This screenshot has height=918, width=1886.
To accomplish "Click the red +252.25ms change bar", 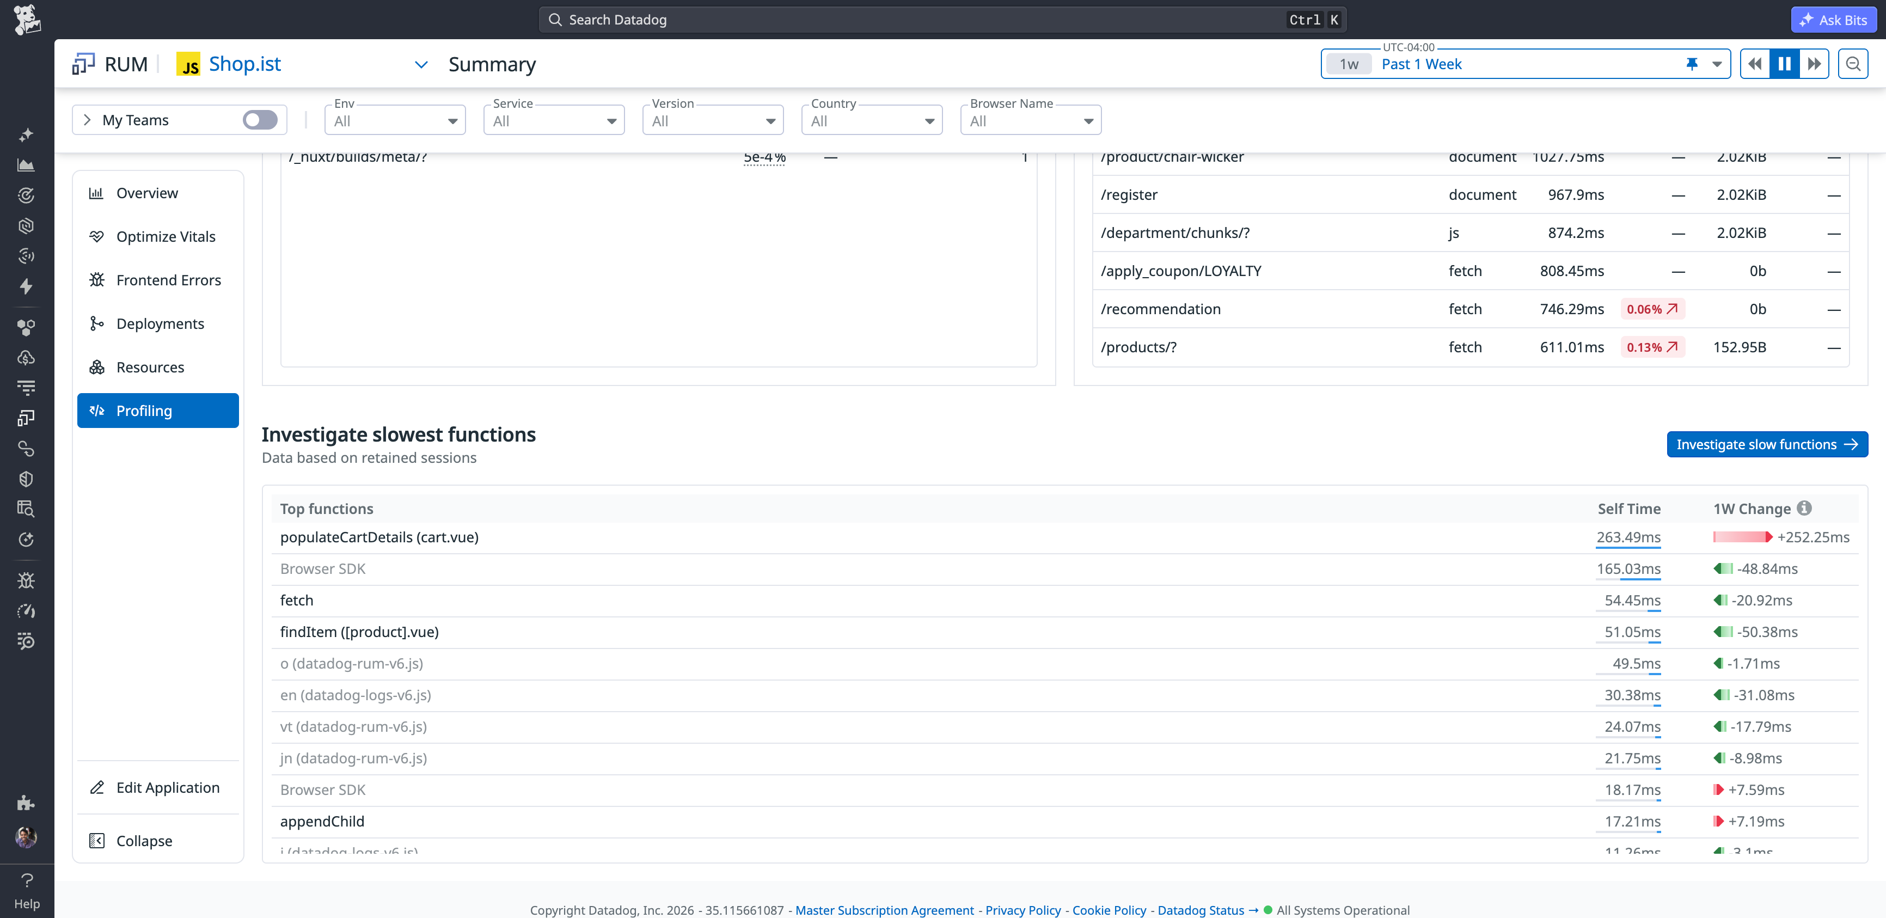I will 1742,537.
